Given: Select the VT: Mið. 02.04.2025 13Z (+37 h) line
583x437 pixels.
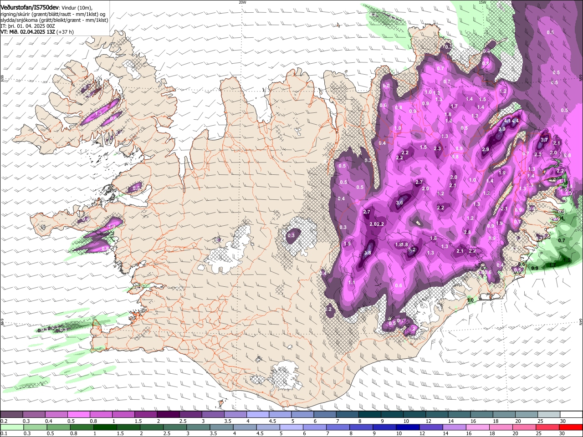Looking at the screenshot, I should (37, 32).
